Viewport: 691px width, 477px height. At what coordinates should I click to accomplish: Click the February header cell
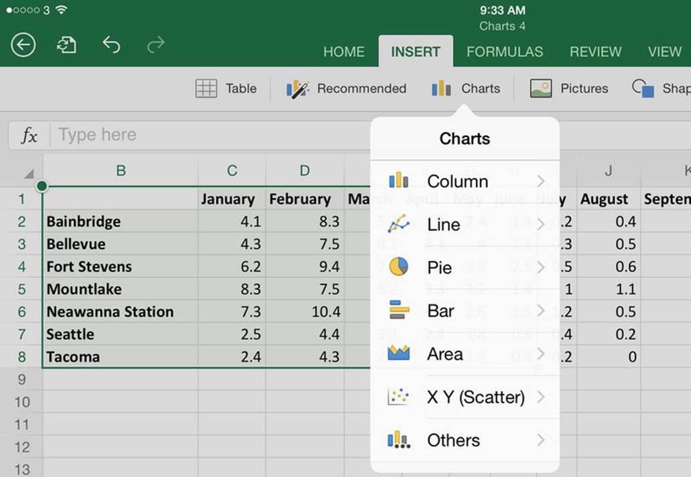[304, 199]
